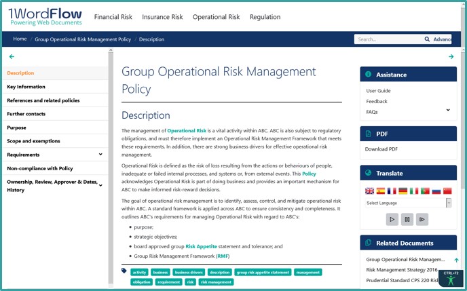The image size is (467, 291).
Task: Click the Translate globe icon
Action: [368, 172]
